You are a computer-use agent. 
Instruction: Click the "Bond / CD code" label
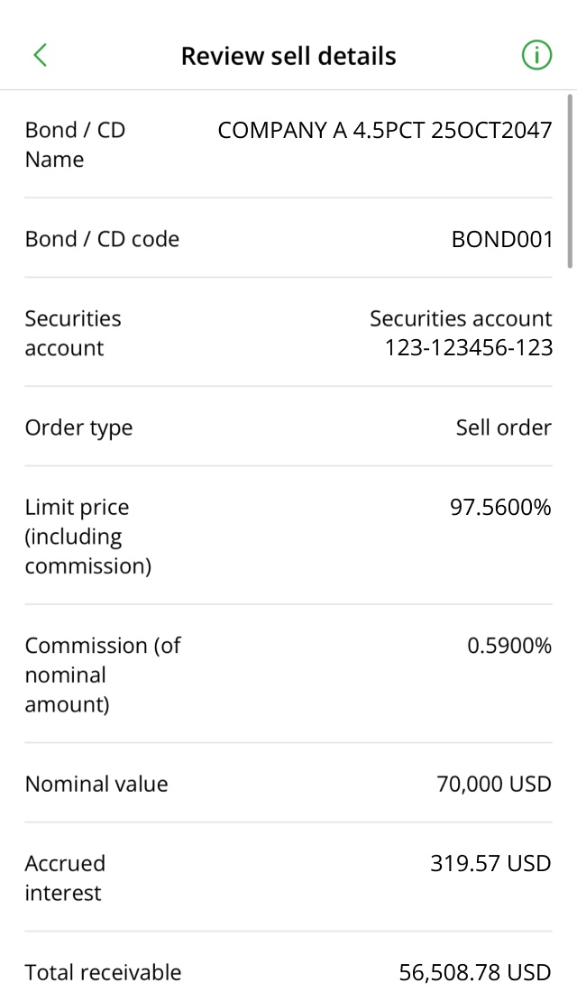[102, 239]
